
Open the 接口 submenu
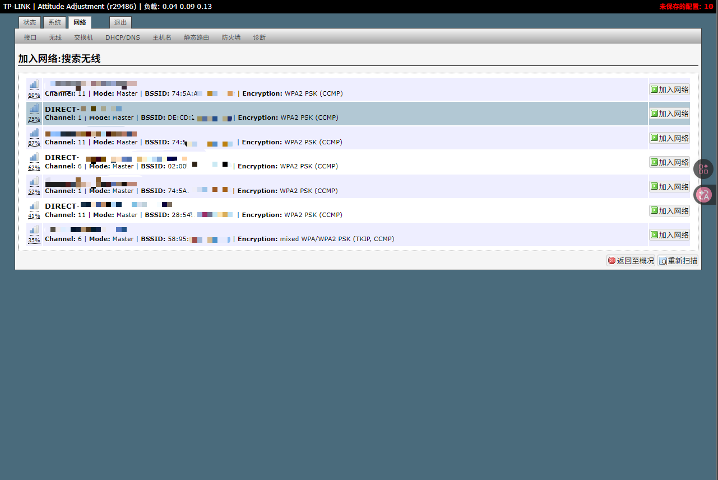30,37
